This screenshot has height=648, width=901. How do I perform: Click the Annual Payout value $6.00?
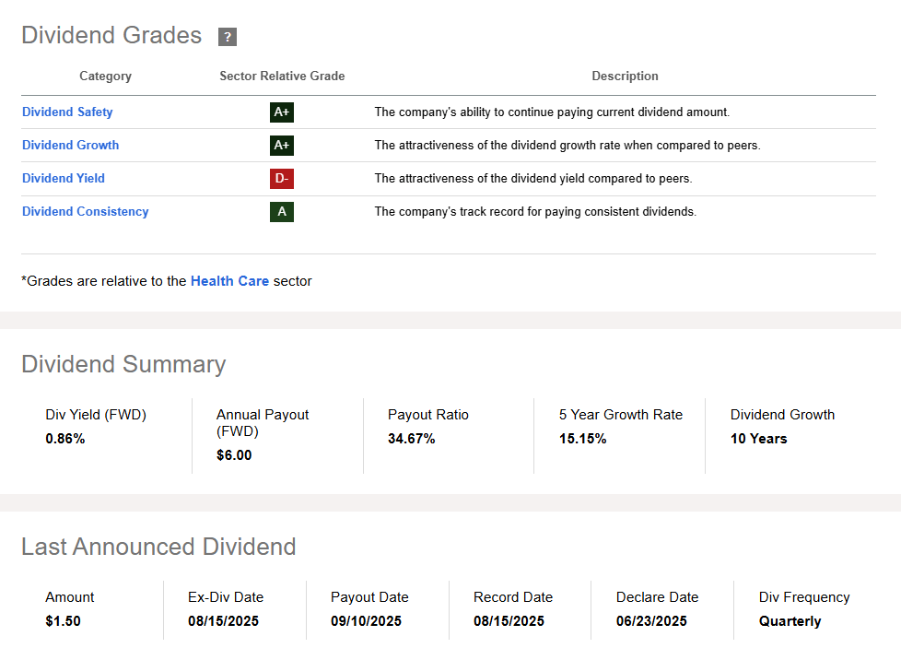pyautogui.click(x=234, y=455)
